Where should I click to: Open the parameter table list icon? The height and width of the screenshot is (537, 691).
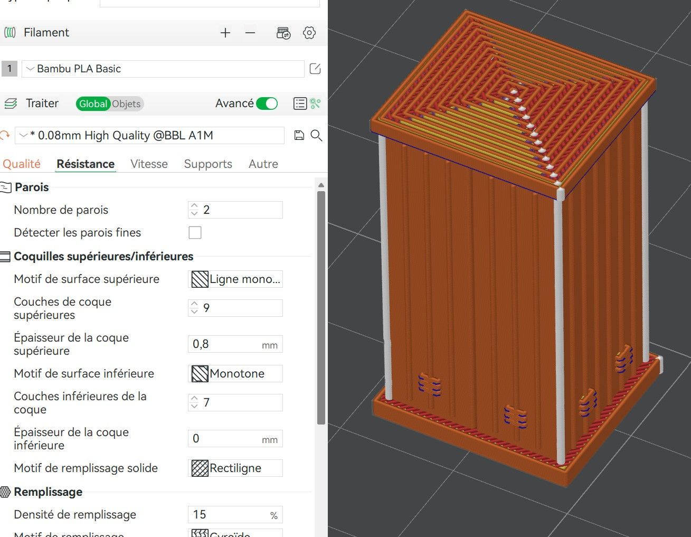pos(300,103)
